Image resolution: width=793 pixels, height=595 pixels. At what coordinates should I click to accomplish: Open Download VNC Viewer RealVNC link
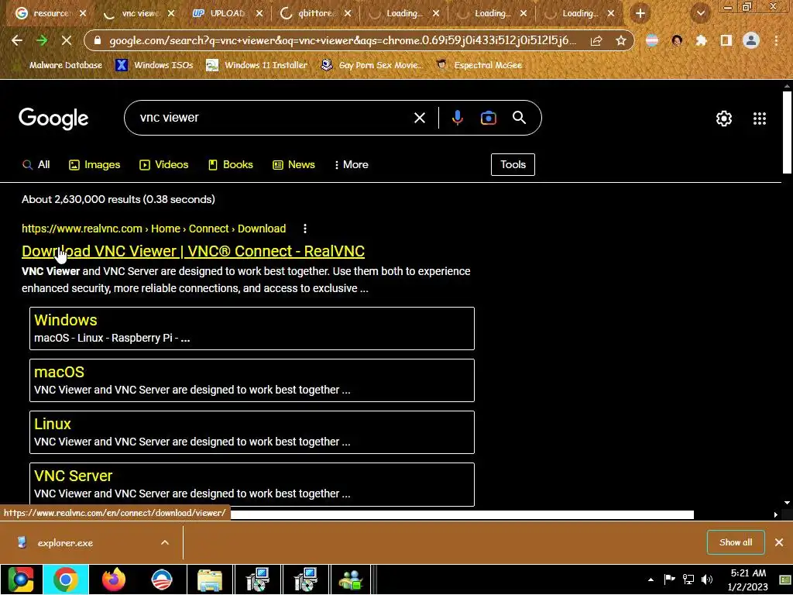pyautogui.click(x=193, y=251)
